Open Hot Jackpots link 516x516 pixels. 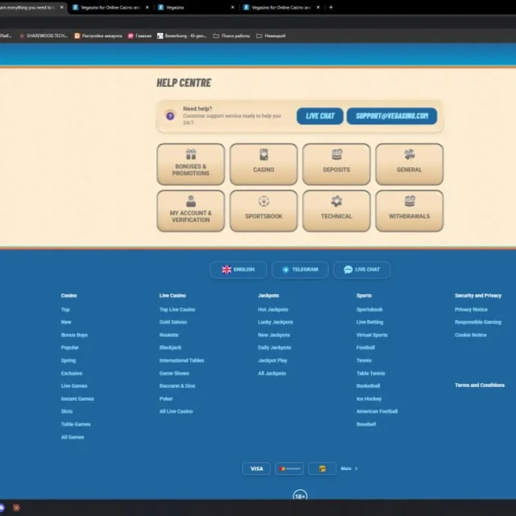coord(273,310)
